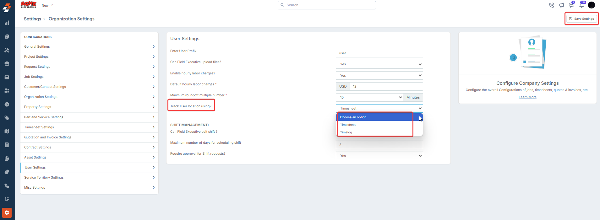Viewport: 600px width, 220px height.
Task: Open the price tag icon in the sidebar
Action: tap(7, 118)
